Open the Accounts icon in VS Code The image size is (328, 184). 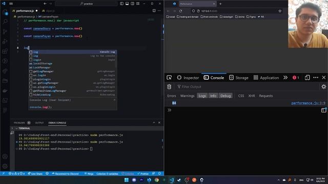(5, 156)
